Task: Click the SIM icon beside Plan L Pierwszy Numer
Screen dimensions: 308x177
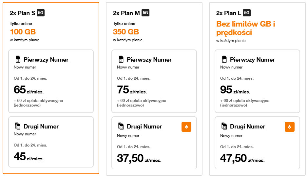Action: pos(224,60)
